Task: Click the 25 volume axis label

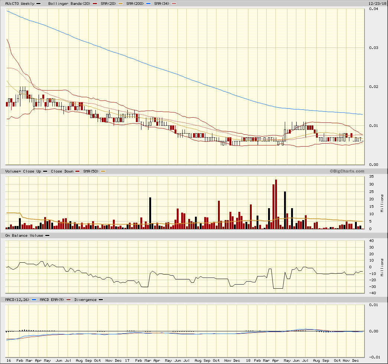Action: [371, 191]
